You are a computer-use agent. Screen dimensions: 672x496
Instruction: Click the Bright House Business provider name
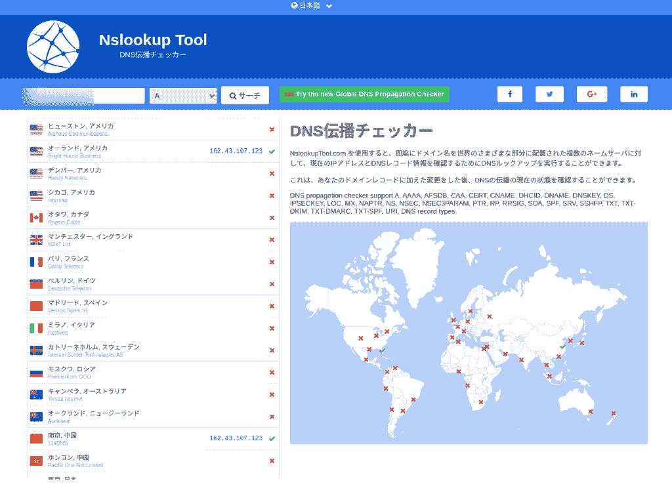(x=75, y=156)
